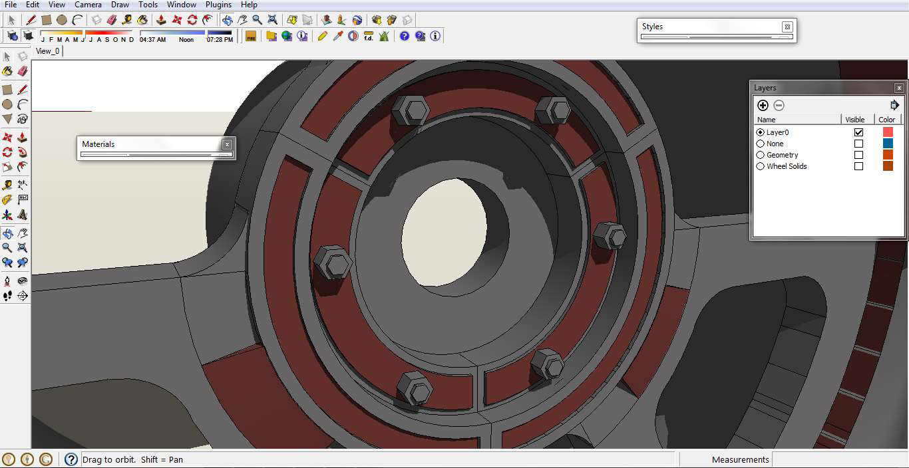This screenshot has height=468, width=909.
Task: Click the f.d. ruler plugin icon
Action: pyautogui.click(x=369, y=36)
